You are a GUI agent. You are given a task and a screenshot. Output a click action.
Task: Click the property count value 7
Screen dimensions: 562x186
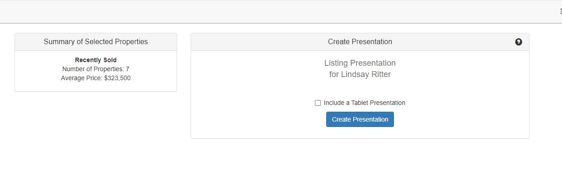click(127, 69)
